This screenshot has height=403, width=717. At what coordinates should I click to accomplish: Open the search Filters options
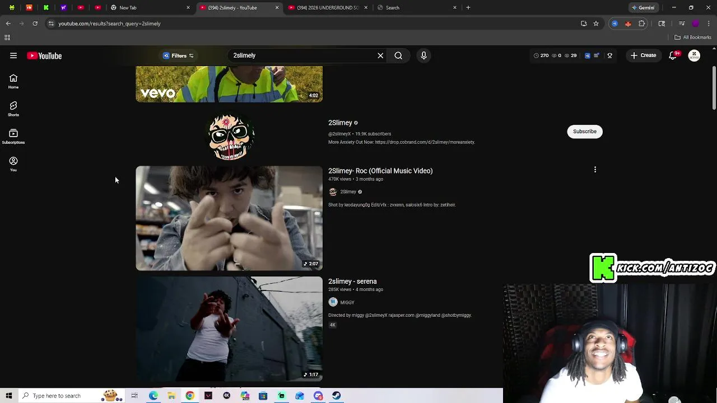pos(178,55)
